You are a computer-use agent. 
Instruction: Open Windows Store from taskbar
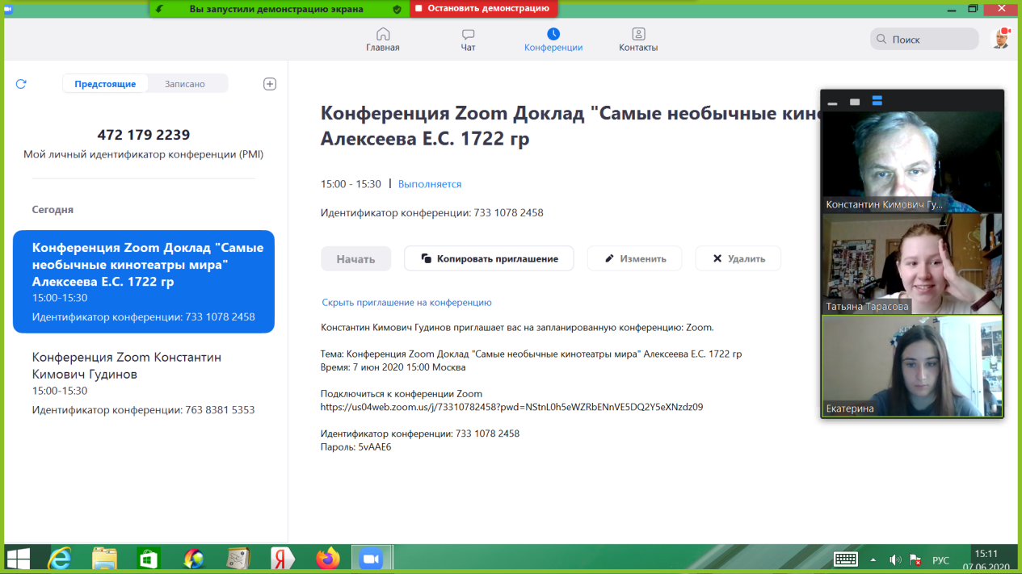pos(149,559)
